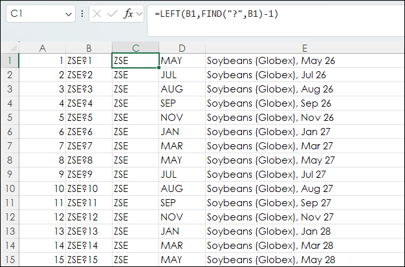Select the column E header
This screenshot has width=405, height=267.
pos(304,48)
